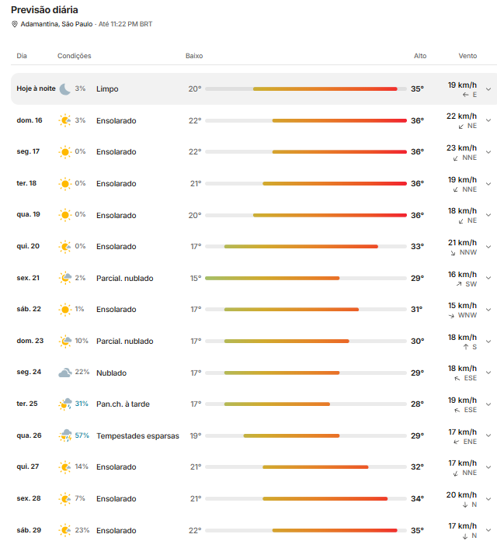Click the 23 km/h wind speed for seg. 17

[x=462, y=147]
